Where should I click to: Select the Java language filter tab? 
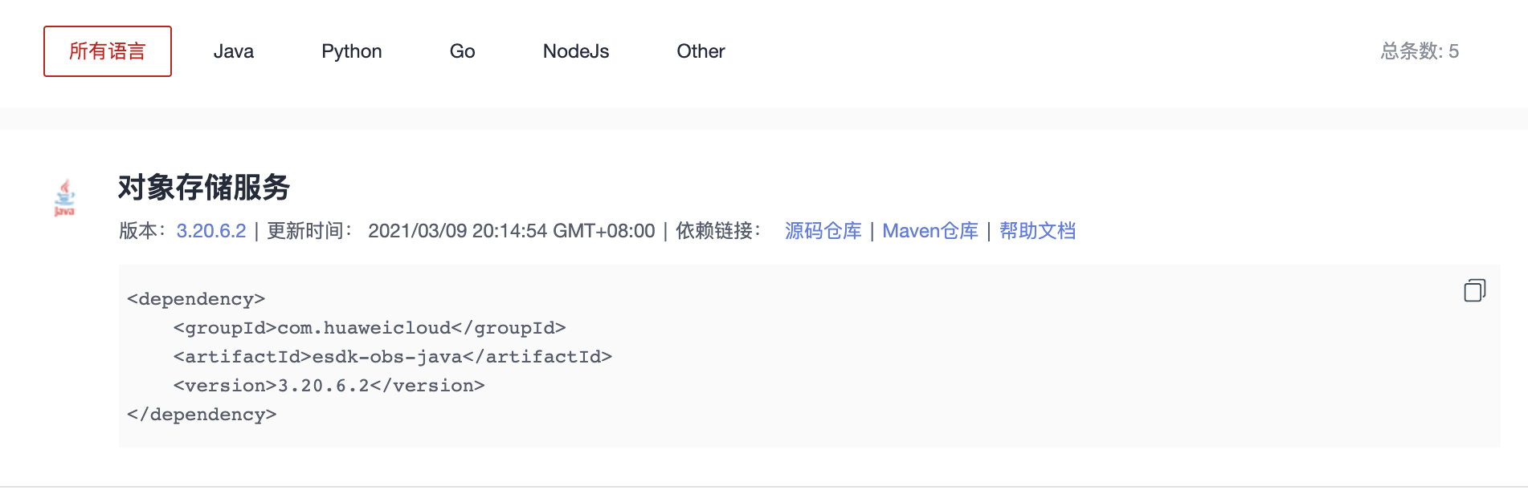pos(233,51)
